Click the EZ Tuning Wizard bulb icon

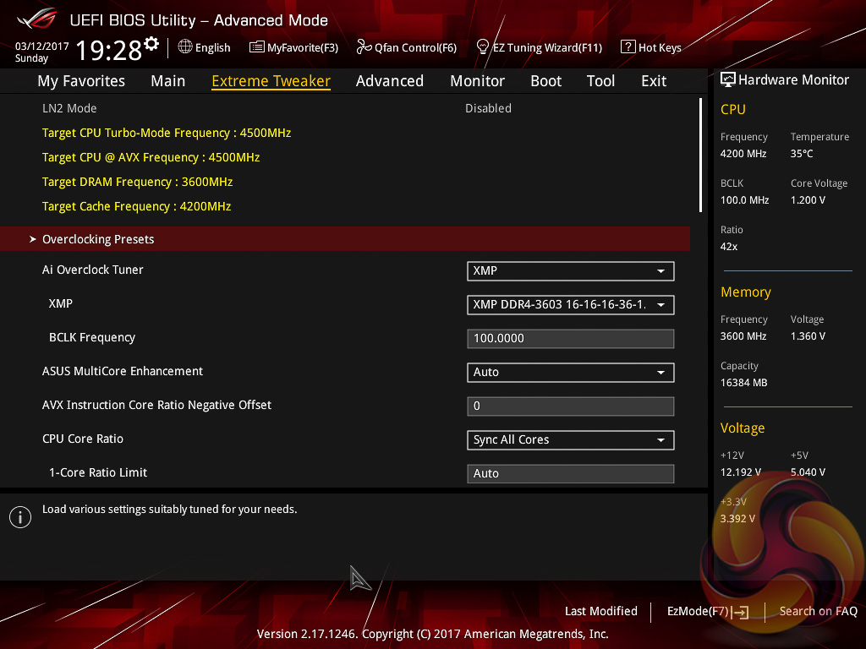pyautogui.click(x=483, y=47)
